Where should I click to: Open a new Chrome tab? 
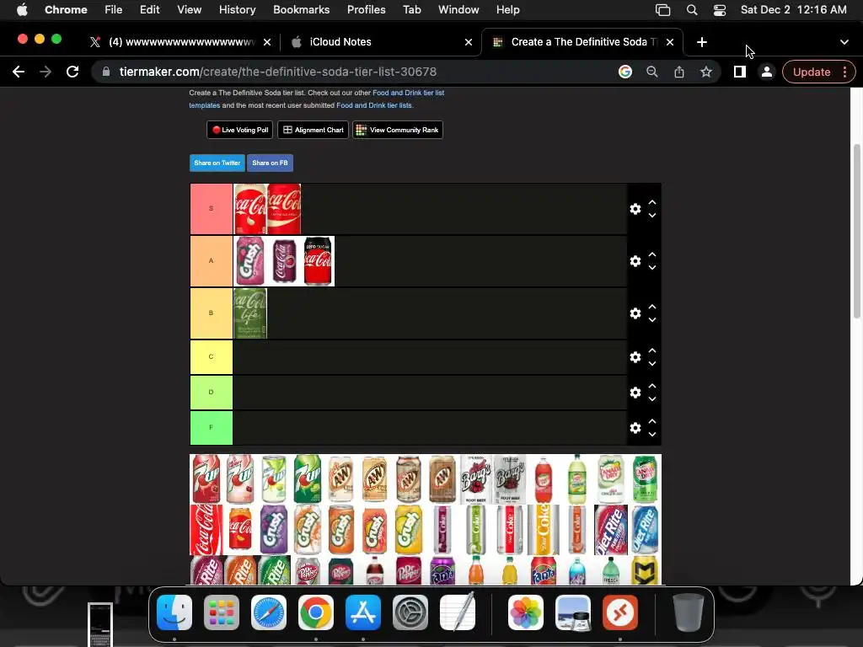click(x=702, y=42)
